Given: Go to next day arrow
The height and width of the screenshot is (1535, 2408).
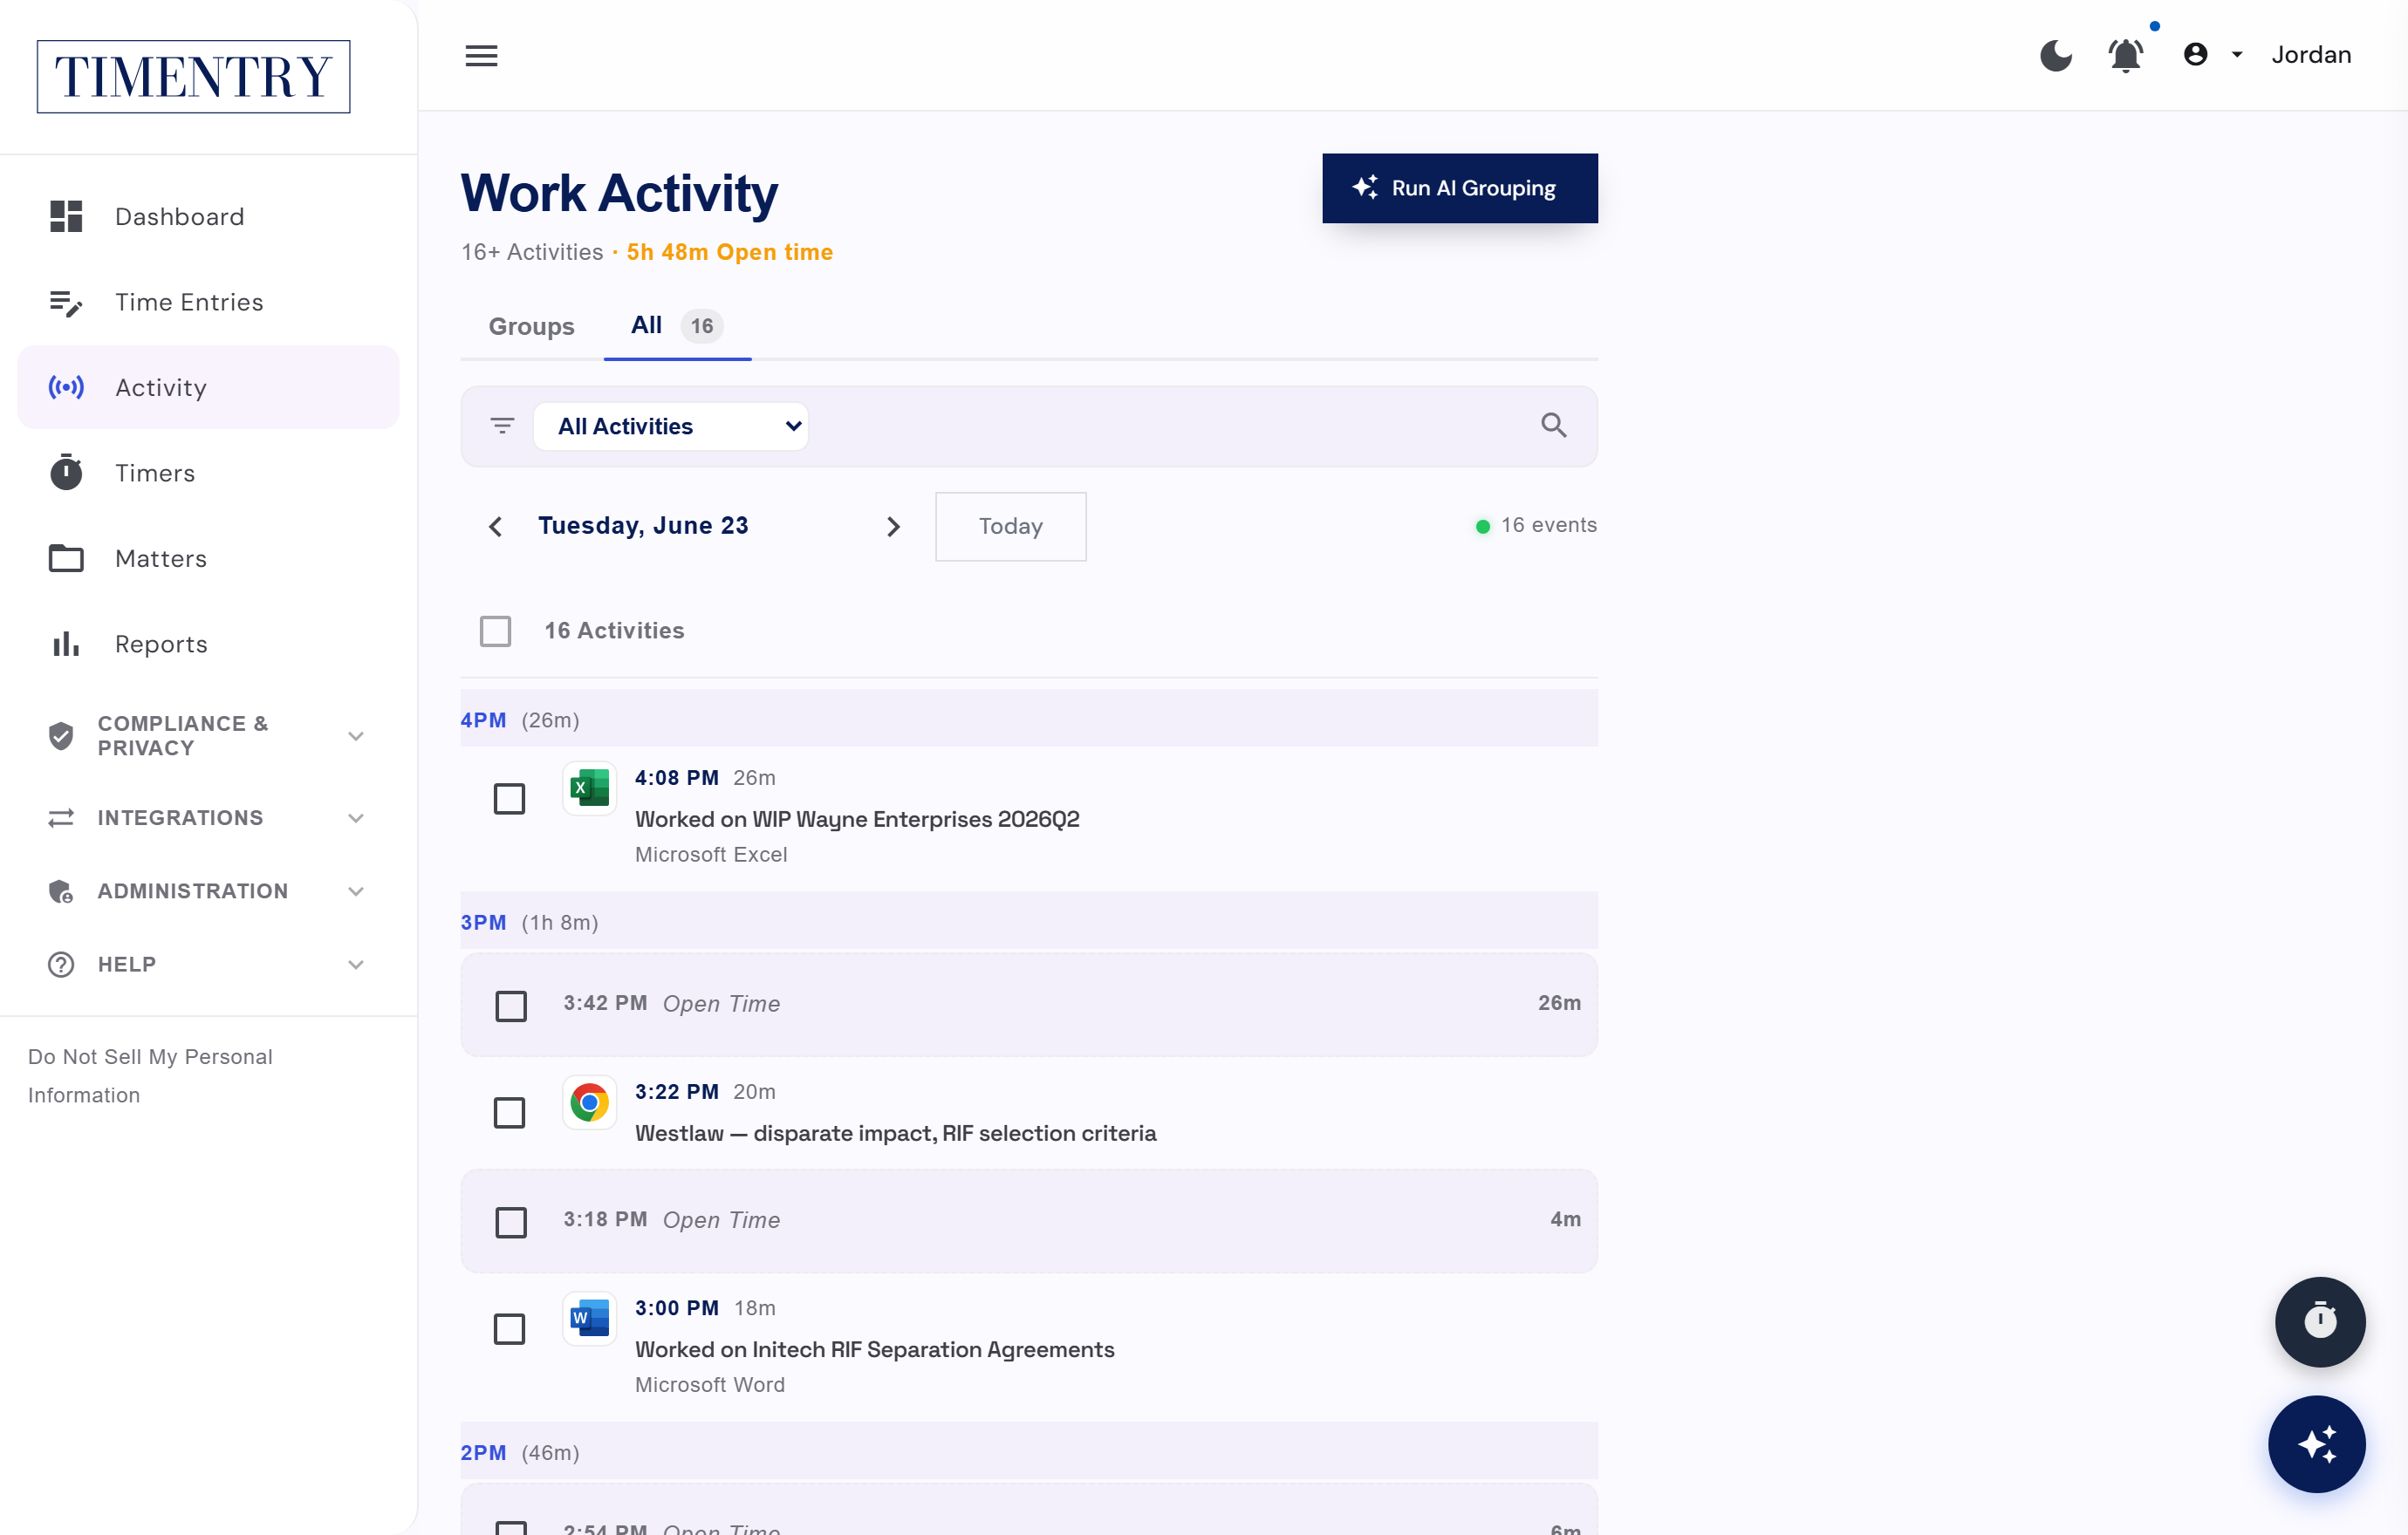Looking at the screenshot, I should (893, 527).
